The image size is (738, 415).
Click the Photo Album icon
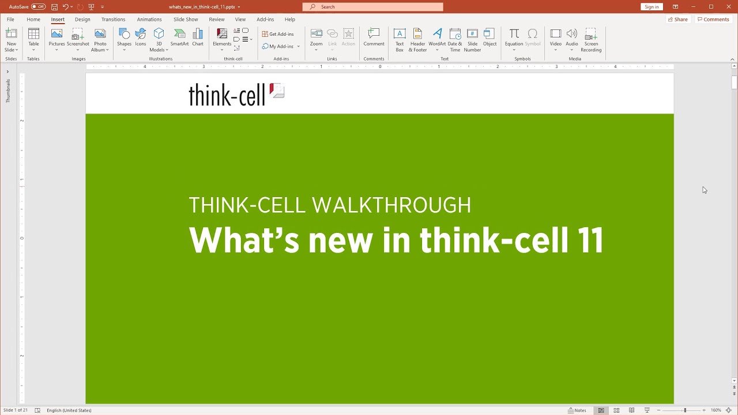[x=100, y=34]
